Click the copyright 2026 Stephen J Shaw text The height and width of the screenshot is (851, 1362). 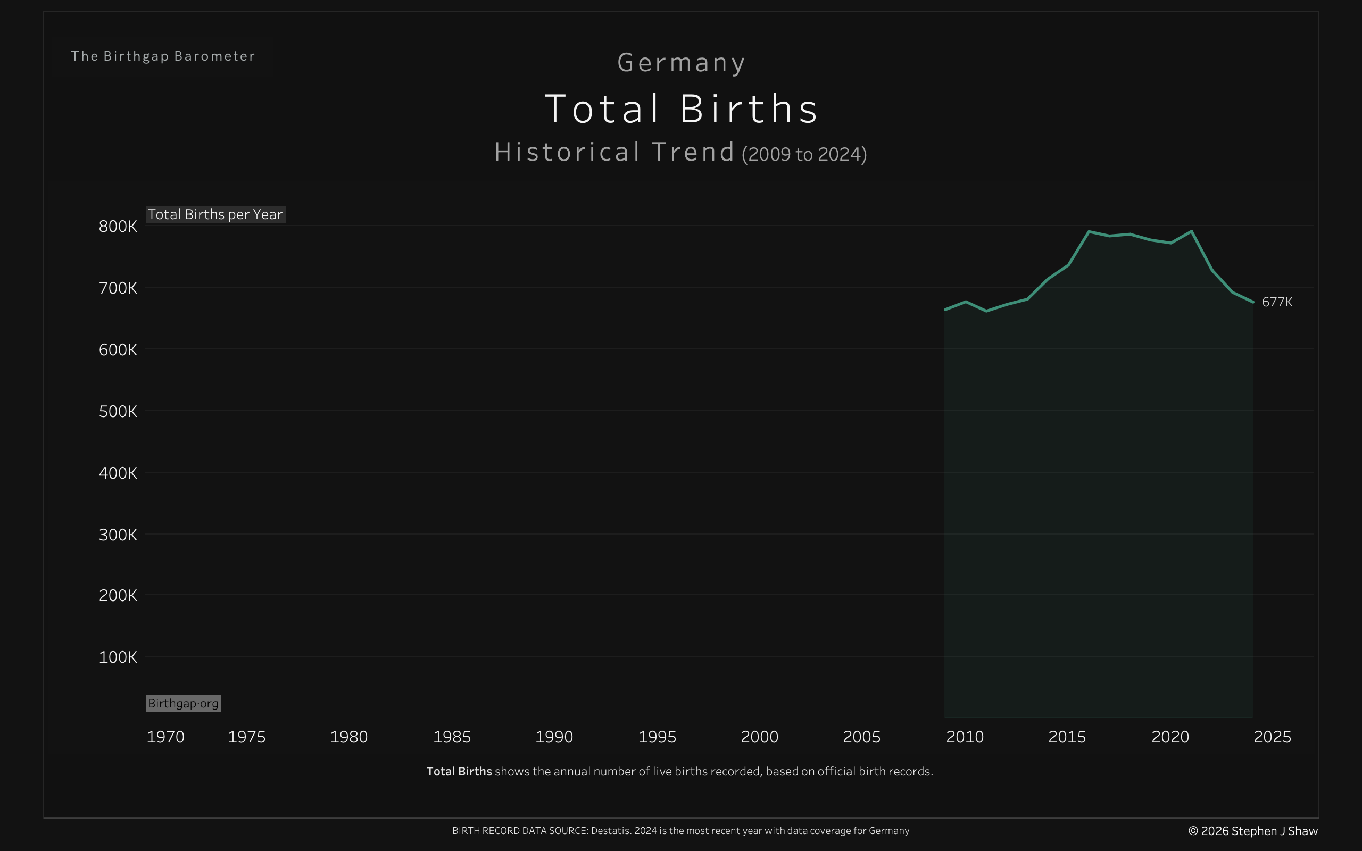coord(1252,831)
